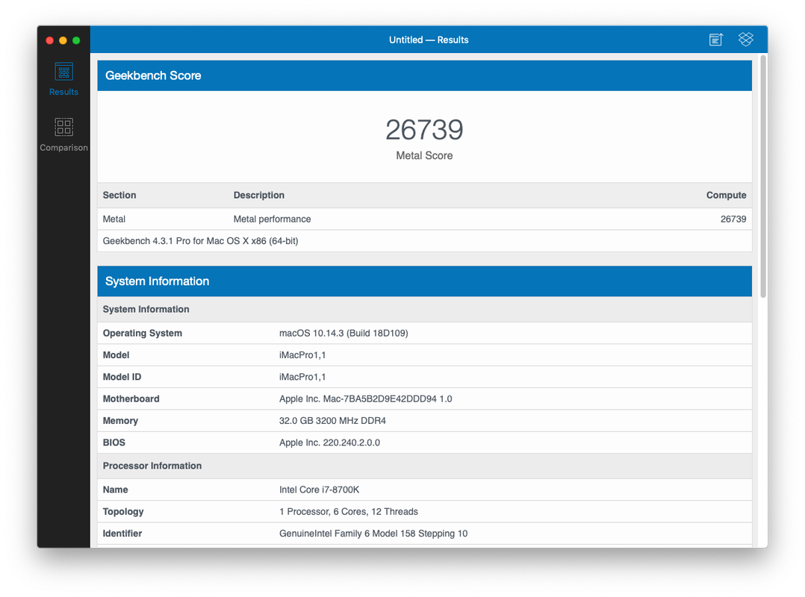Click the upload results icon in title bar
Viewport: 805px width, 597px height.
715,40
